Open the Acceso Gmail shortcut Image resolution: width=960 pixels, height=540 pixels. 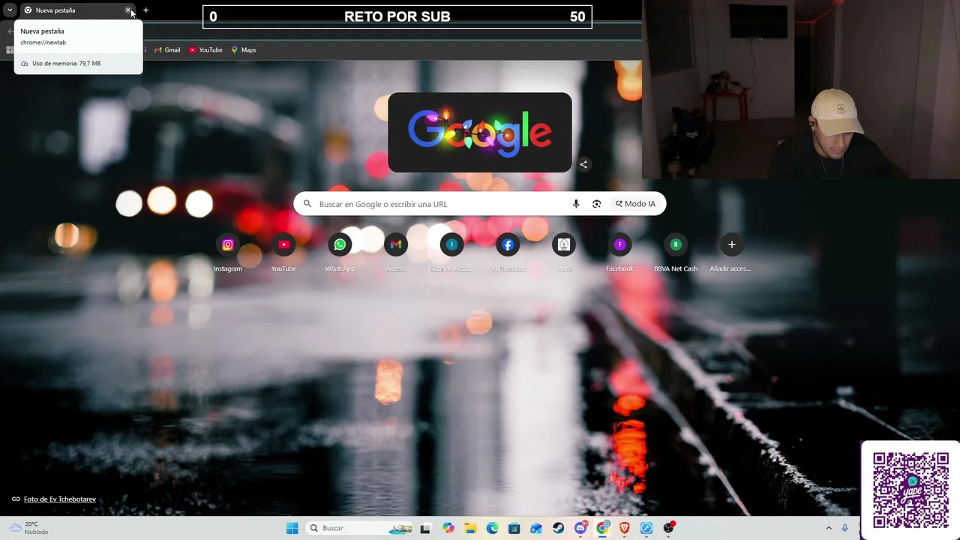396,253
